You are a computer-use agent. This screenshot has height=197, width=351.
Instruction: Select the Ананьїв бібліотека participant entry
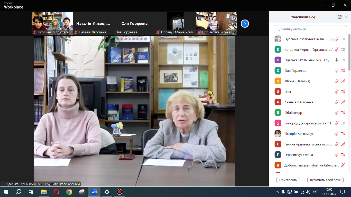coord(299,102)
